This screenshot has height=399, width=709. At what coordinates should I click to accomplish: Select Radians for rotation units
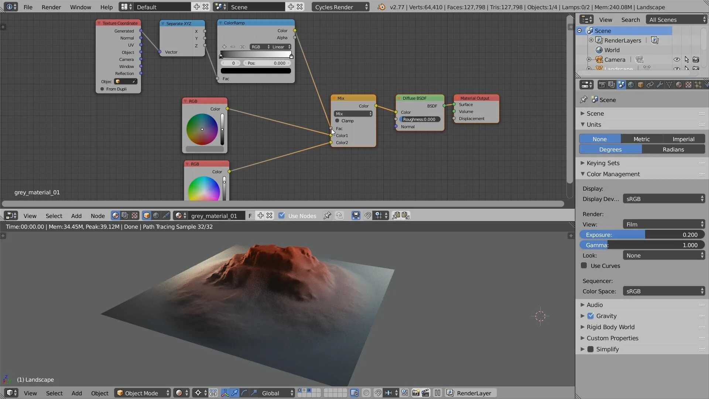click(x=673, y=149)
